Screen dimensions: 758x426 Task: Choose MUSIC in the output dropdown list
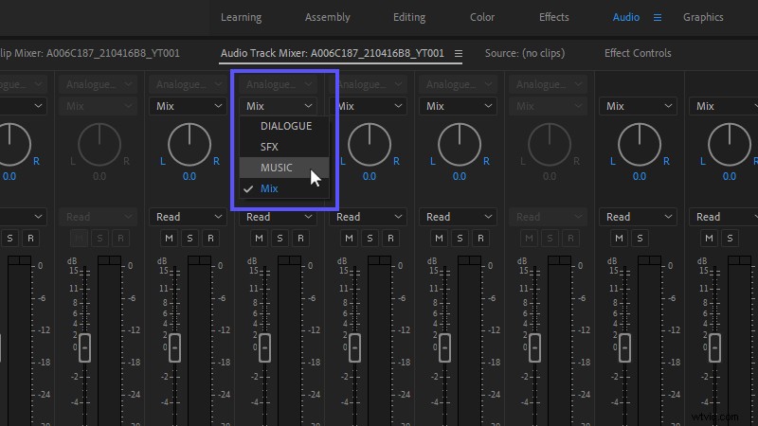click(x=284, y=168)
